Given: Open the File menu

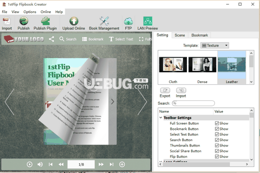Looking at the screenshot, I should (4, 12).
